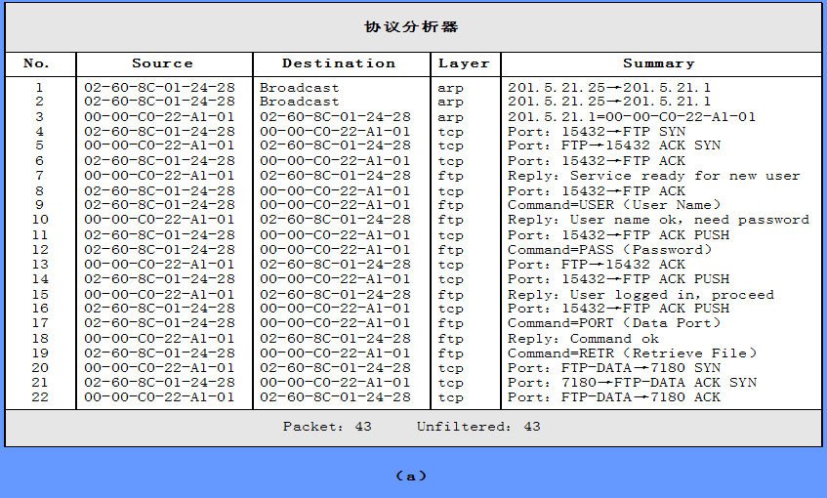Select 'Reply: User logged in, proceed'
This screenshot has width=827, height=498.
pyautogui.click(x=641, y=294)
